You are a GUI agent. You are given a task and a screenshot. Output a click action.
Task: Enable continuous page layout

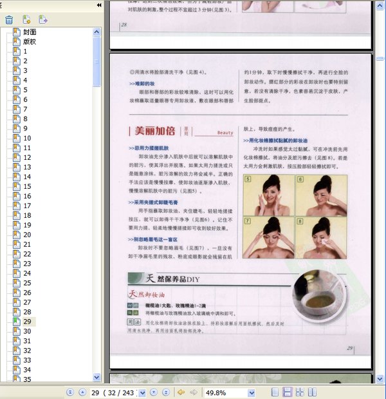point(288,392)
